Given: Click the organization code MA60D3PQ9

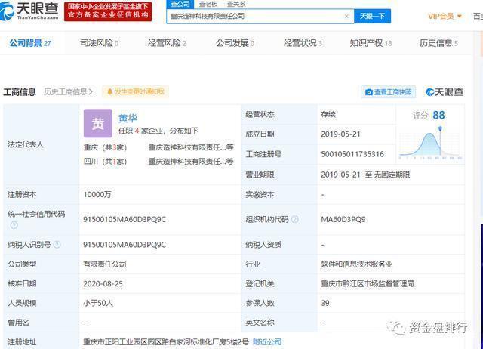Looking at the screenshot, I should 343,219.
